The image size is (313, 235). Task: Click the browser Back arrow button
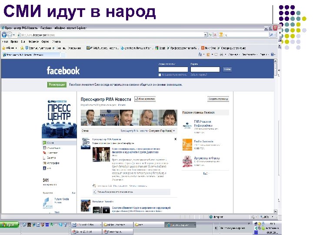[4, 35]
